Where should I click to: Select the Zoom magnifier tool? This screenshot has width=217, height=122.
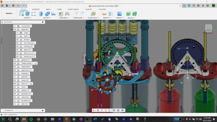coord(105,110)
